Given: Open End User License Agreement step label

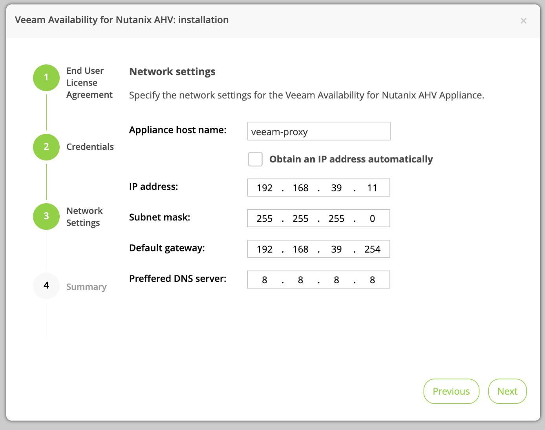Looking at the screenshot, I should tap(90, 83).
